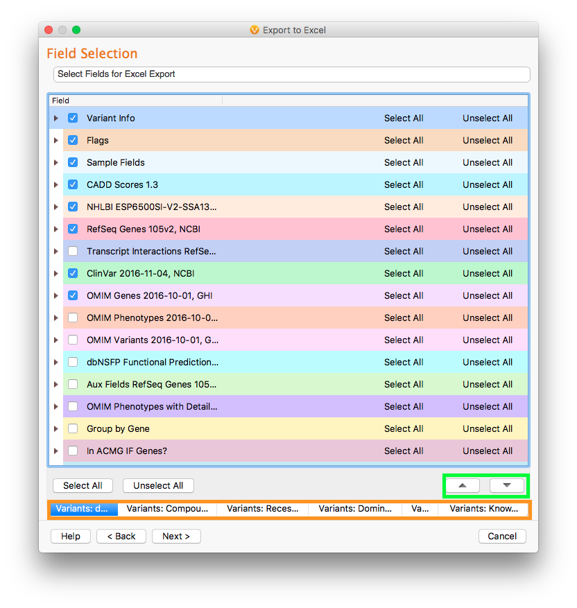This screenshot has width=577, height=608.
Task: Select the truncated Va... tab
Action: 420,509
